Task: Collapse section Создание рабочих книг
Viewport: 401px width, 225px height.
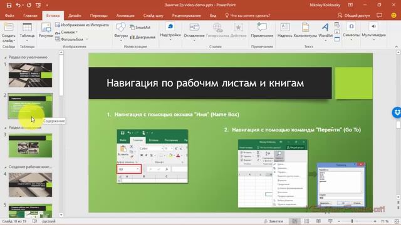Action: pyautogui.click(x=6, y=167)
